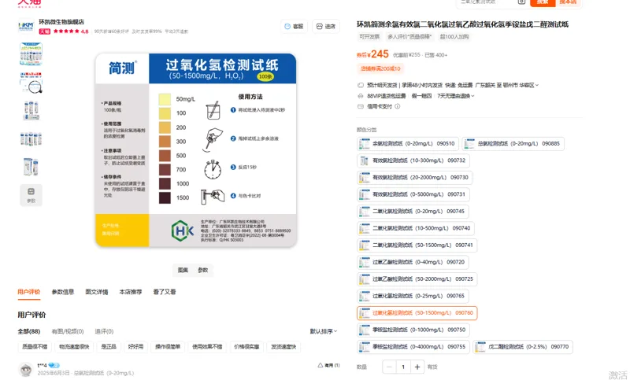630x380 pixels.
Task: Click the main product image of 过氧化氢检测试纸
Action: pyautogui.click(x=195, y=150)
